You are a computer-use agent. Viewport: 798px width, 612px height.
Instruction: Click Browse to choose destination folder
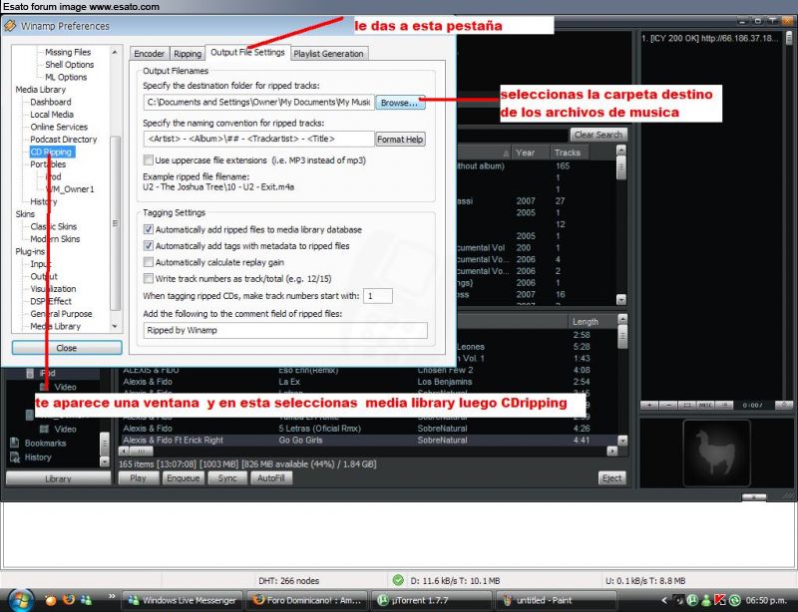(x=400, y=103)
